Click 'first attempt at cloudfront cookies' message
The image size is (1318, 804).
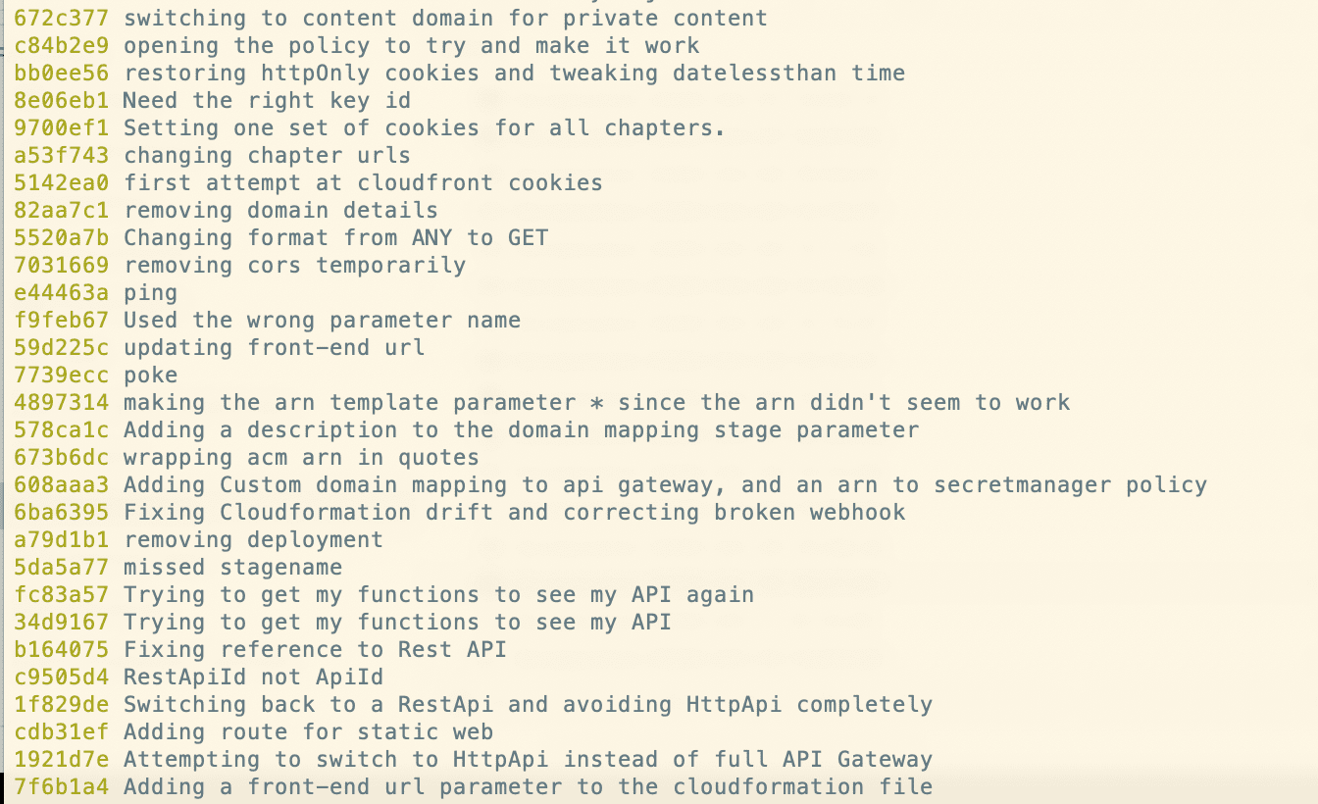tap(363, 183)
